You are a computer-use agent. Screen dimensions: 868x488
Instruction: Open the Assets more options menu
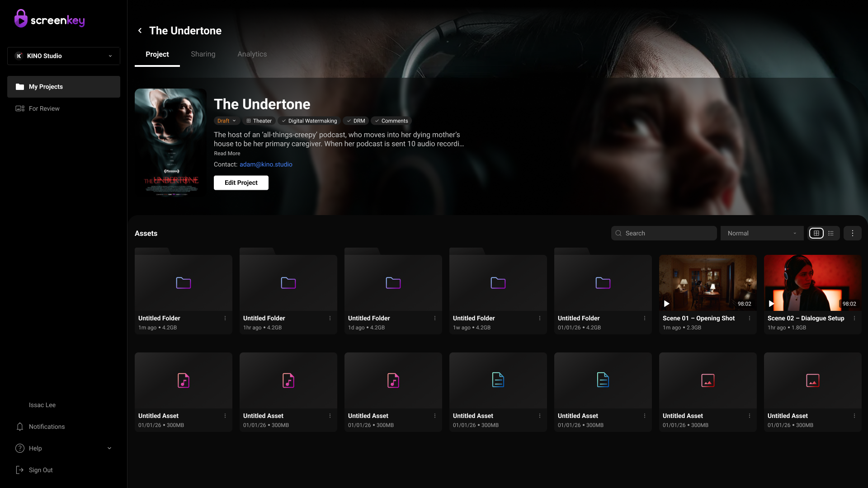tap(853, 233)
